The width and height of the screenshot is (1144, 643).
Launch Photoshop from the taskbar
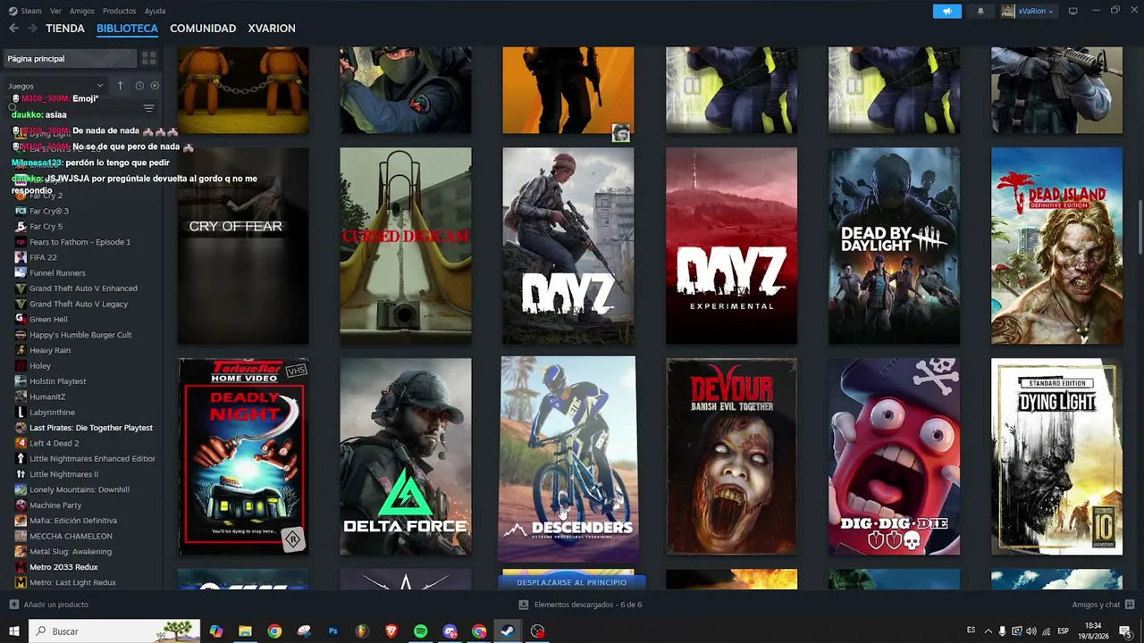coord(332,631)
